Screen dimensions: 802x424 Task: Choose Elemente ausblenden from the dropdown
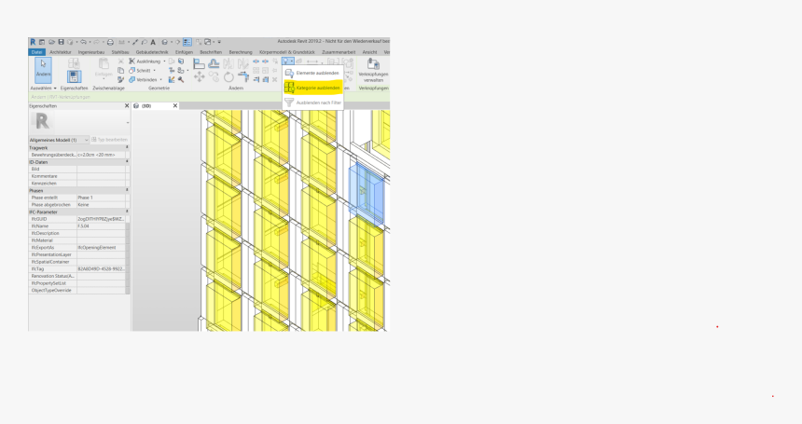point(312,73)
